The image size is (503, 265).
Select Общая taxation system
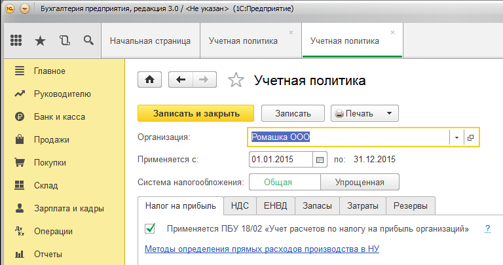[284, 182]
